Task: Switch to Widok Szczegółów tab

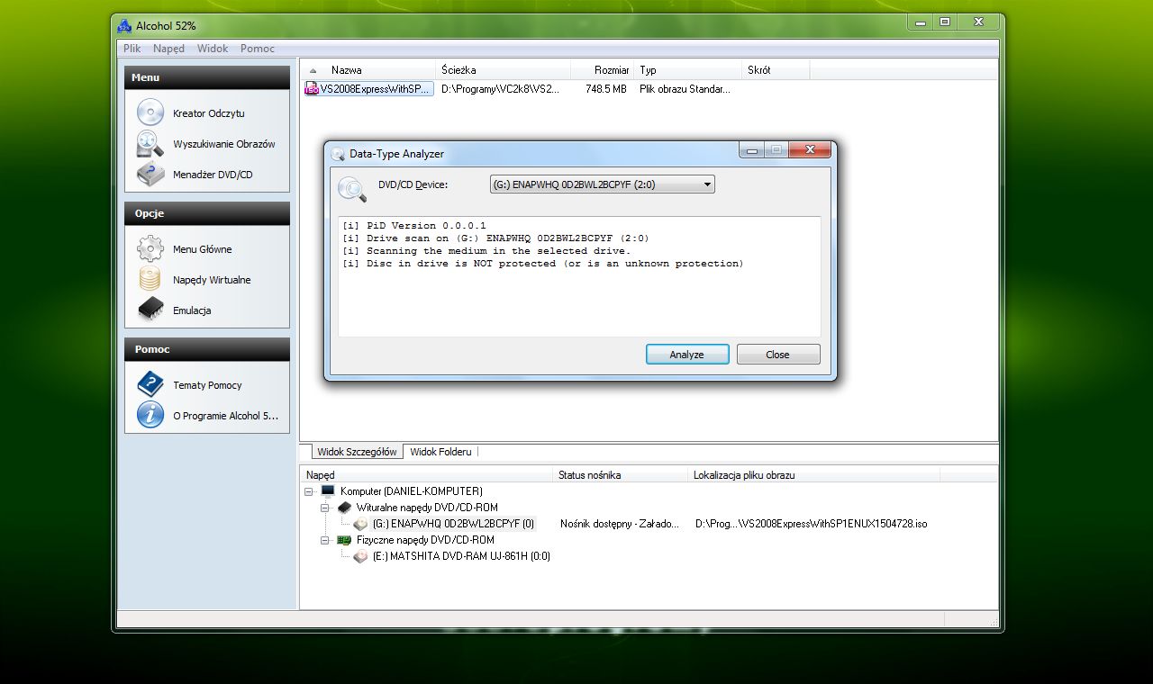Action: 357,452
